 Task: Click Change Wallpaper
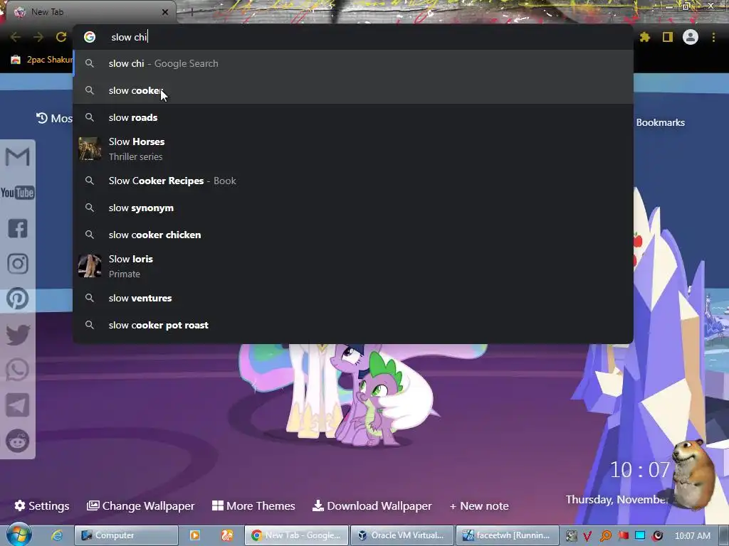140,505
